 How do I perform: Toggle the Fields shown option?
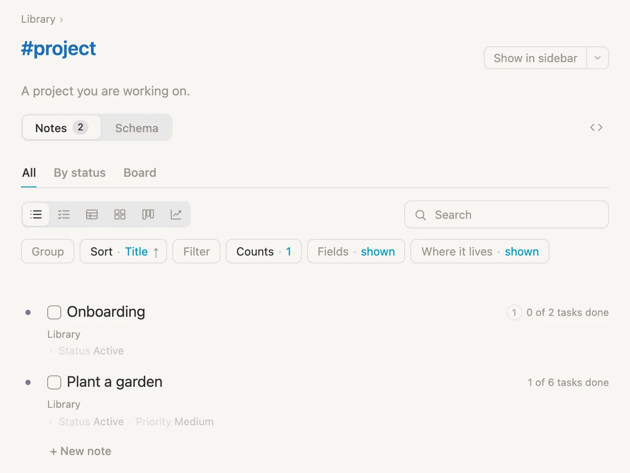[356, 252]
